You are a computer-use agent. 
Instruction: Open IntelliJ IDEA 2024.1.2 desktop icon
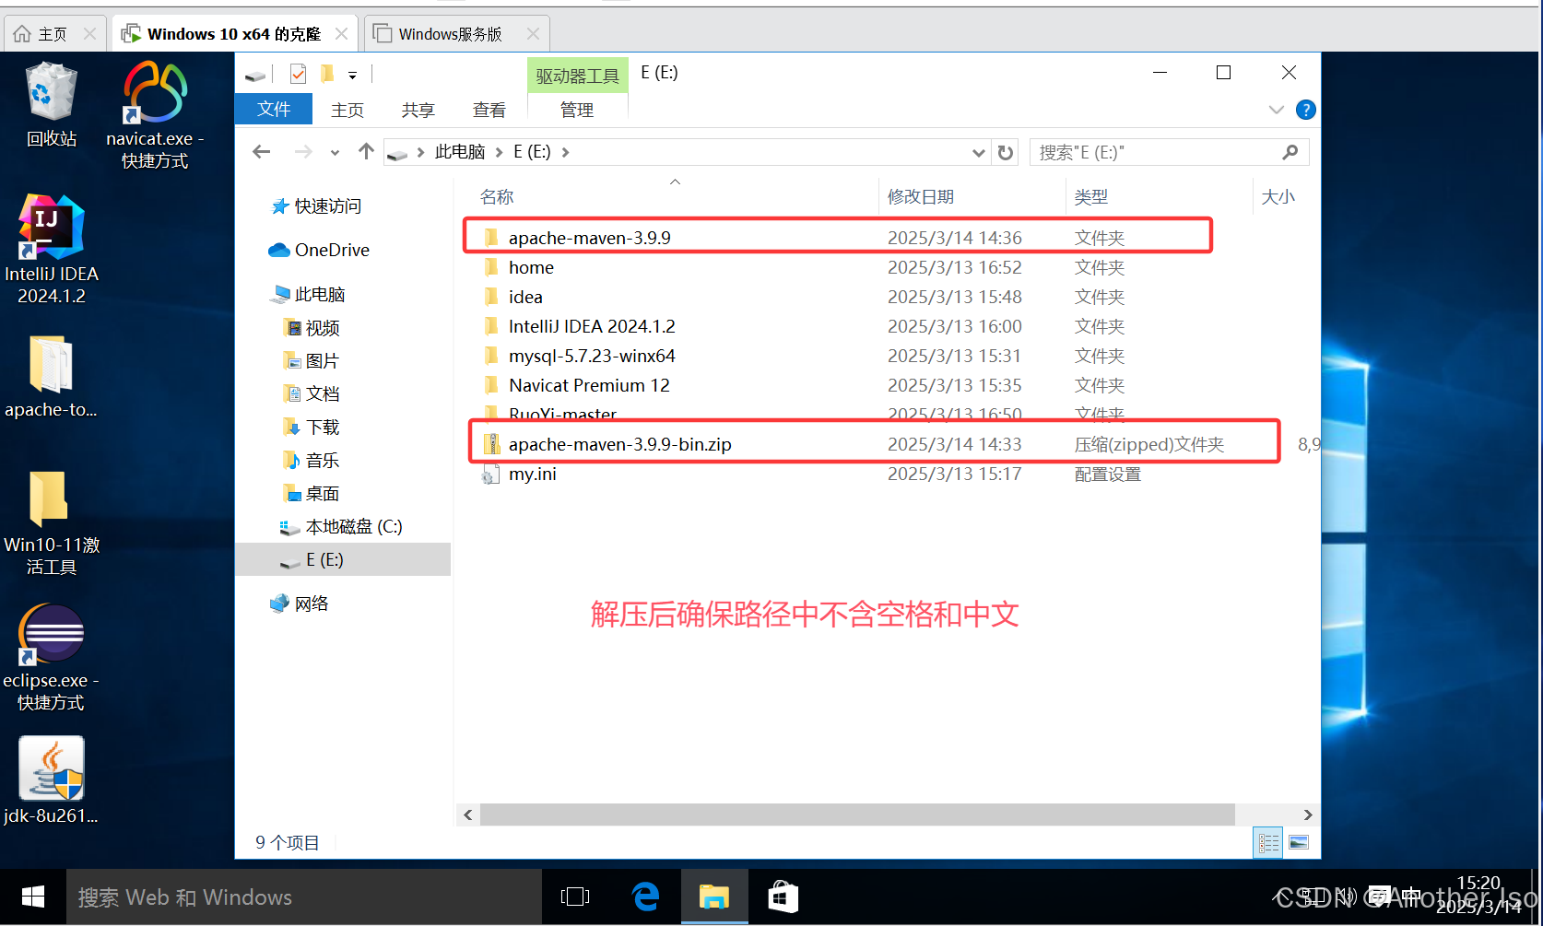click(52, 250)
